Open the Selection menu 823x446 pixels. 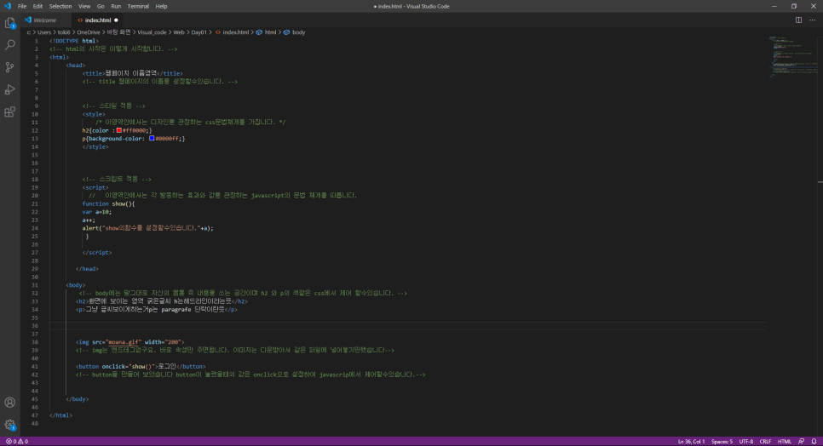(60, 6)
